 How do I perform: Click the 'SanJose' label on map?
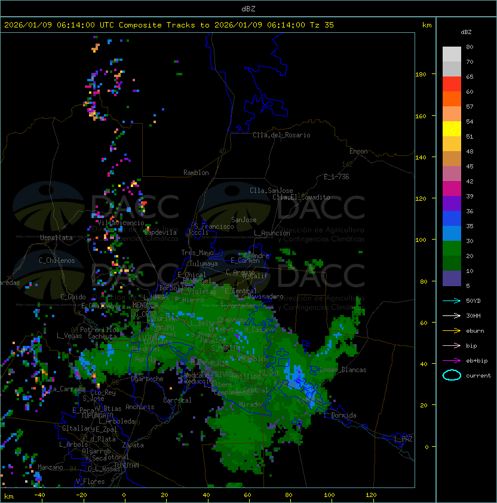click(244, 220)
